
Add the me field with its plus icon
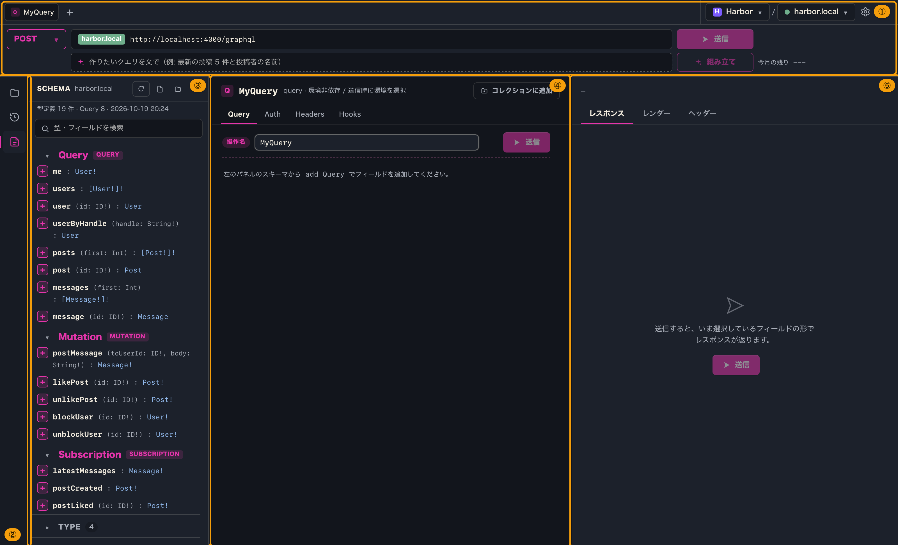coord(43,171)
